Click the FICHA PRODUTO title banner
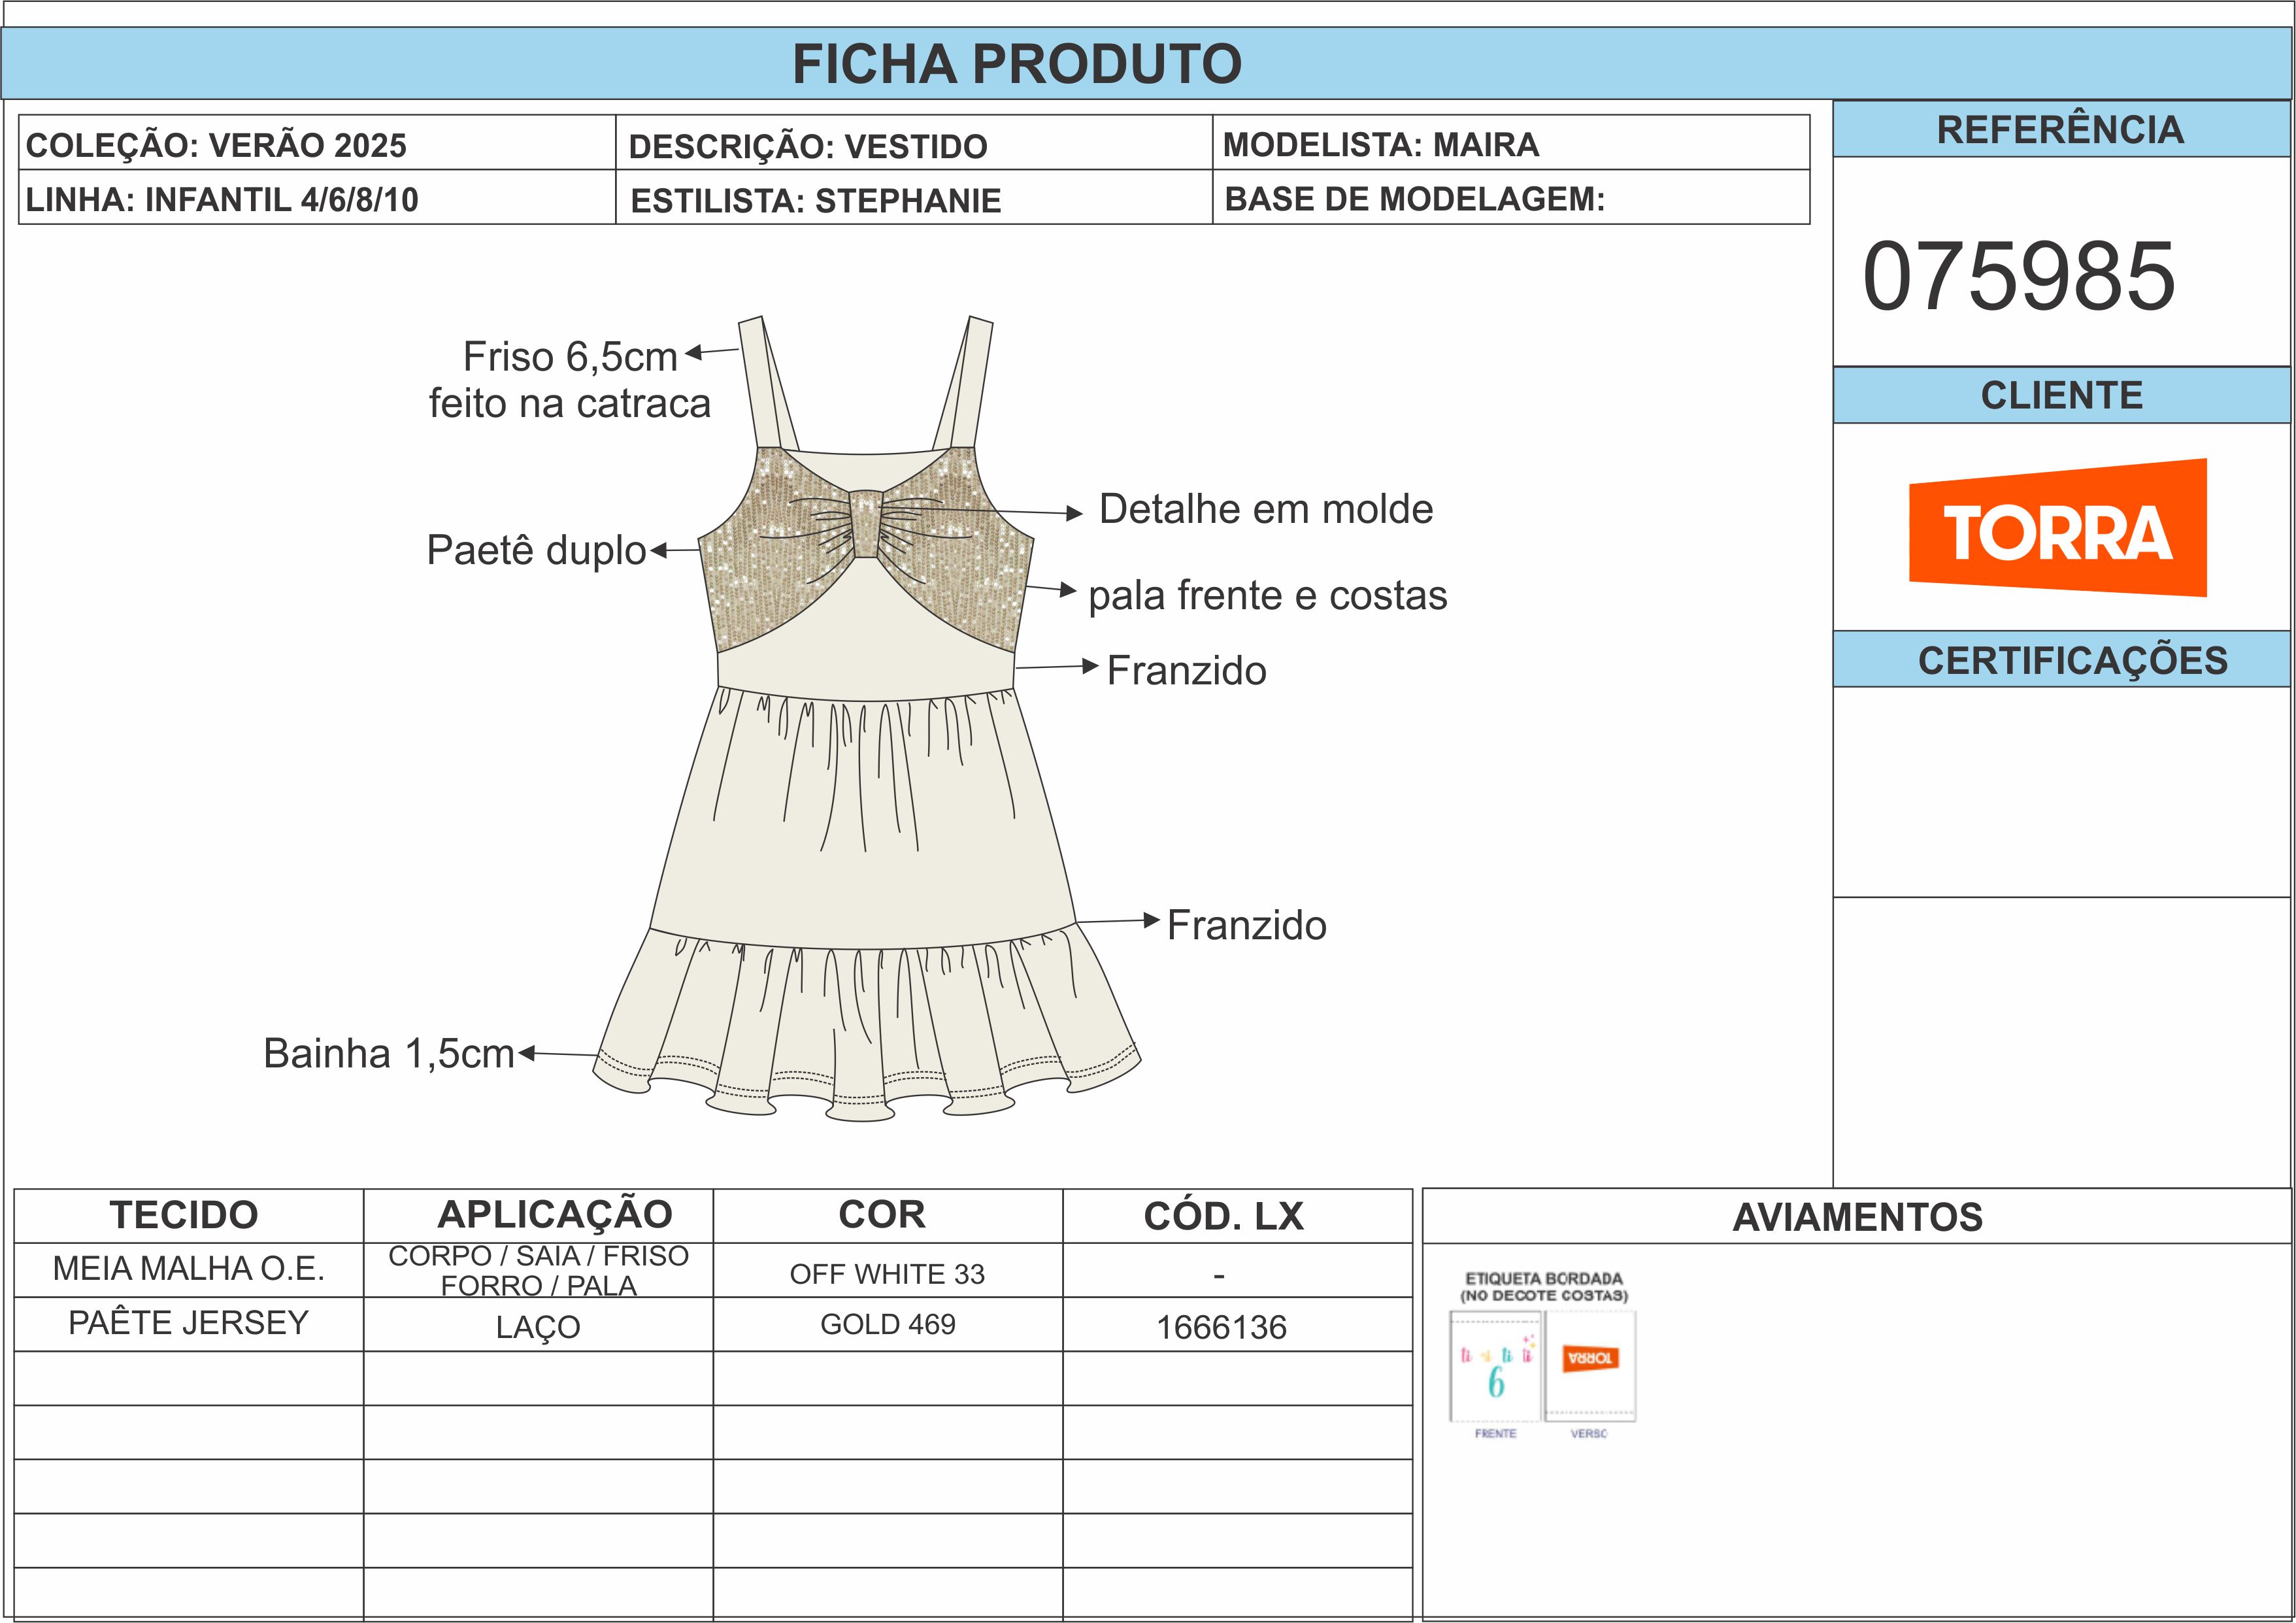This screenshot has width=2296, height=1623. pyautogui.click(x=1017, y=64)
